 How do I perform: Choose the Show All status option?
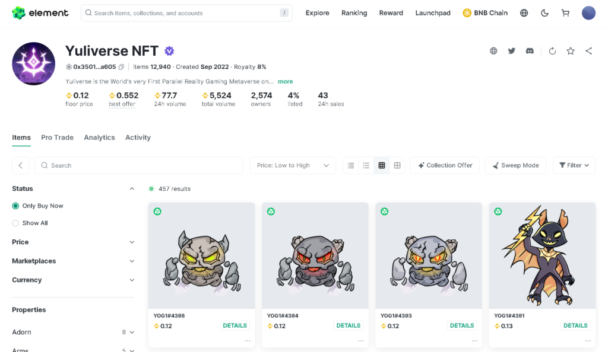coord(15,223)
